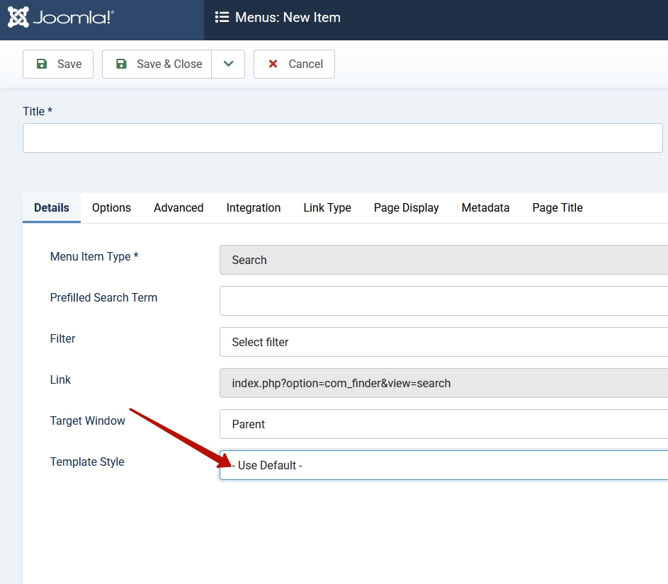Focus the Title input field
This screenshot has width=668, height=584.
[x=342, y=138]
